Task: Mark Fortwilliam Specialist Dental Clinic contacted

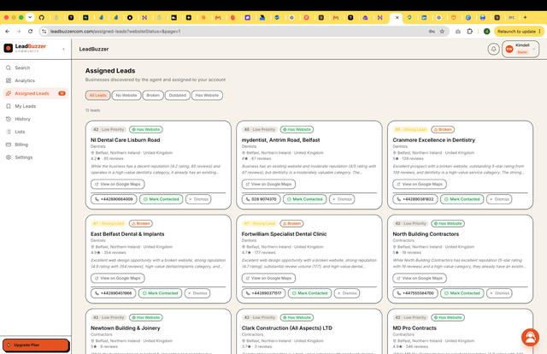Action: coord(309,293)
